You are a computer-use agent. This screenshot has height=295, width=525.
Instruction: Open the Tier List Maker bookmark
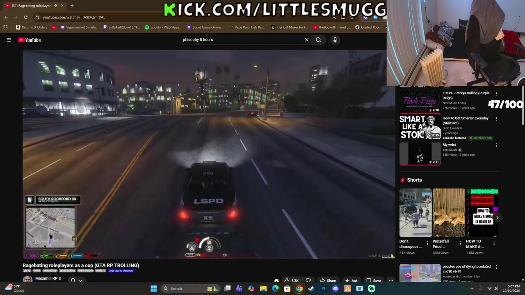click(290, 27)
